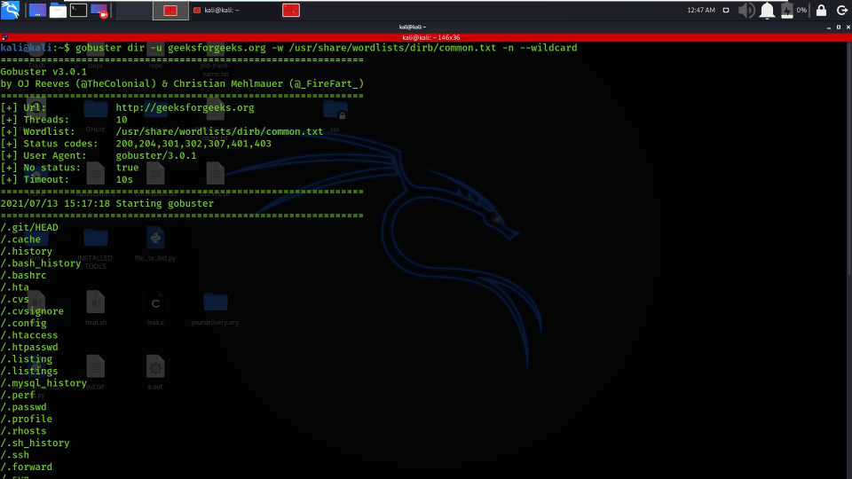Open the Kali dragon applications menu

11,10
